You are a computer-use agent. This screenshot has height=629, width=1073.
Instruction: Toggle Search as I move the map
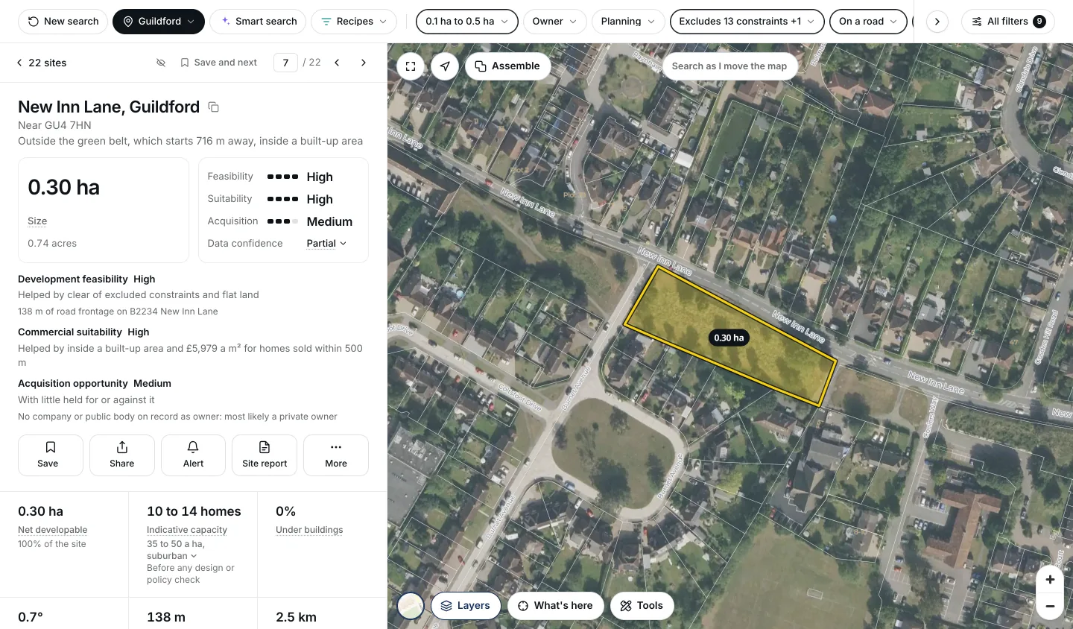tap(729, 66)
